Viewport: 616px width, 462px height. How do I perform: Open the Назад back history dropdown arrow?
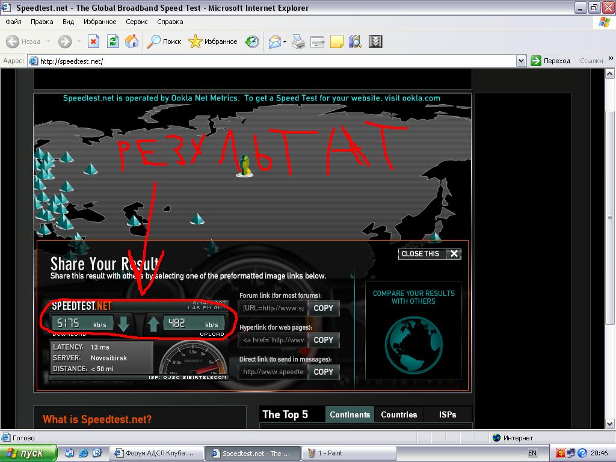[x=48, y=42]
